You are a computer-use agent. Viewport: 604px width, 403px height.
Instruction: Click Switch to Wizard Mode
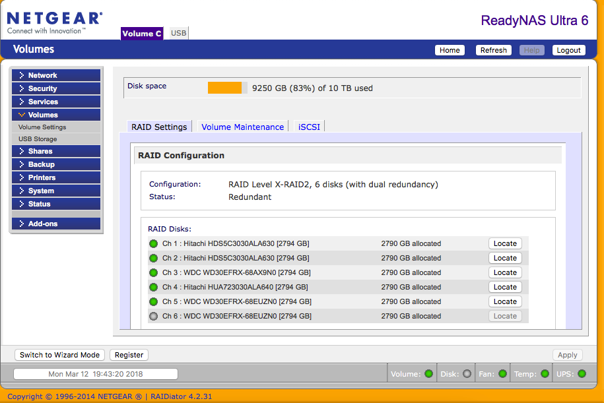pyautogui.click(x=59, y=355)
